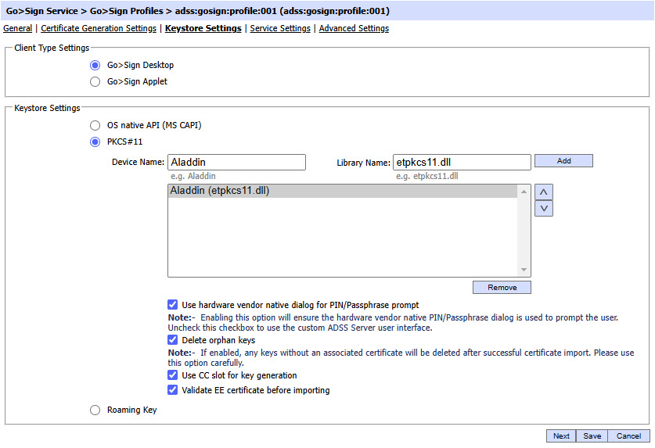Toggle Use CC slot for key generation
Viewport: 655px width, 448px height.
pos(173,376)
